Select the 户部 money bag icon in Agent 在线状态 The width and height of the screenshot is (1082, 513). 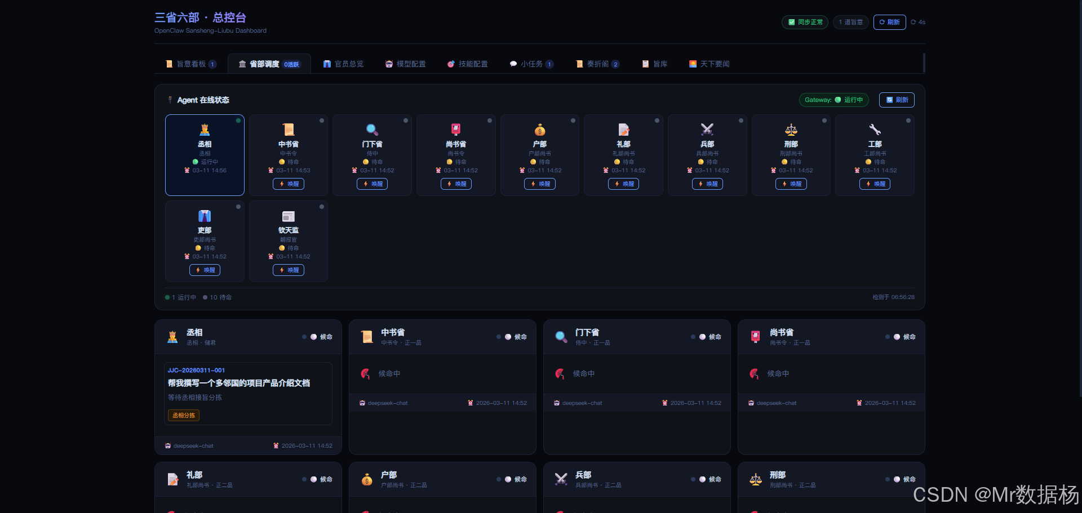pyautogui.click(x=540, y=130)
